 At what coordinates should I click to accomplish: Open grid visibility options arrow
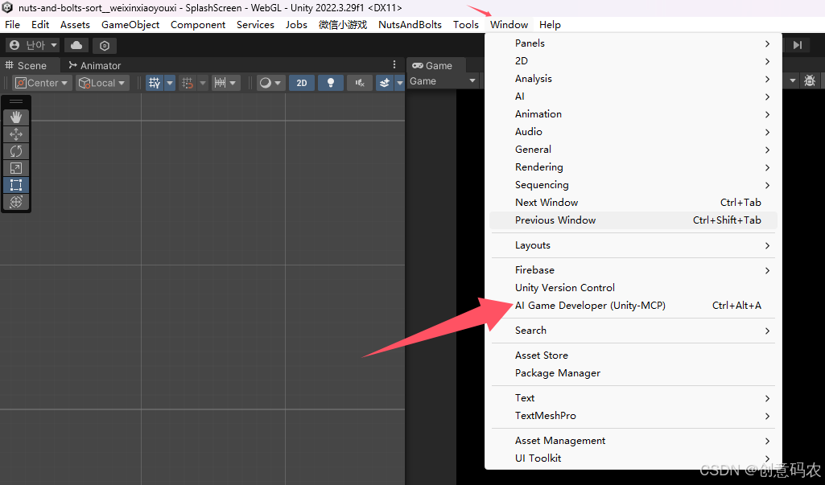(x=169, y=83)
